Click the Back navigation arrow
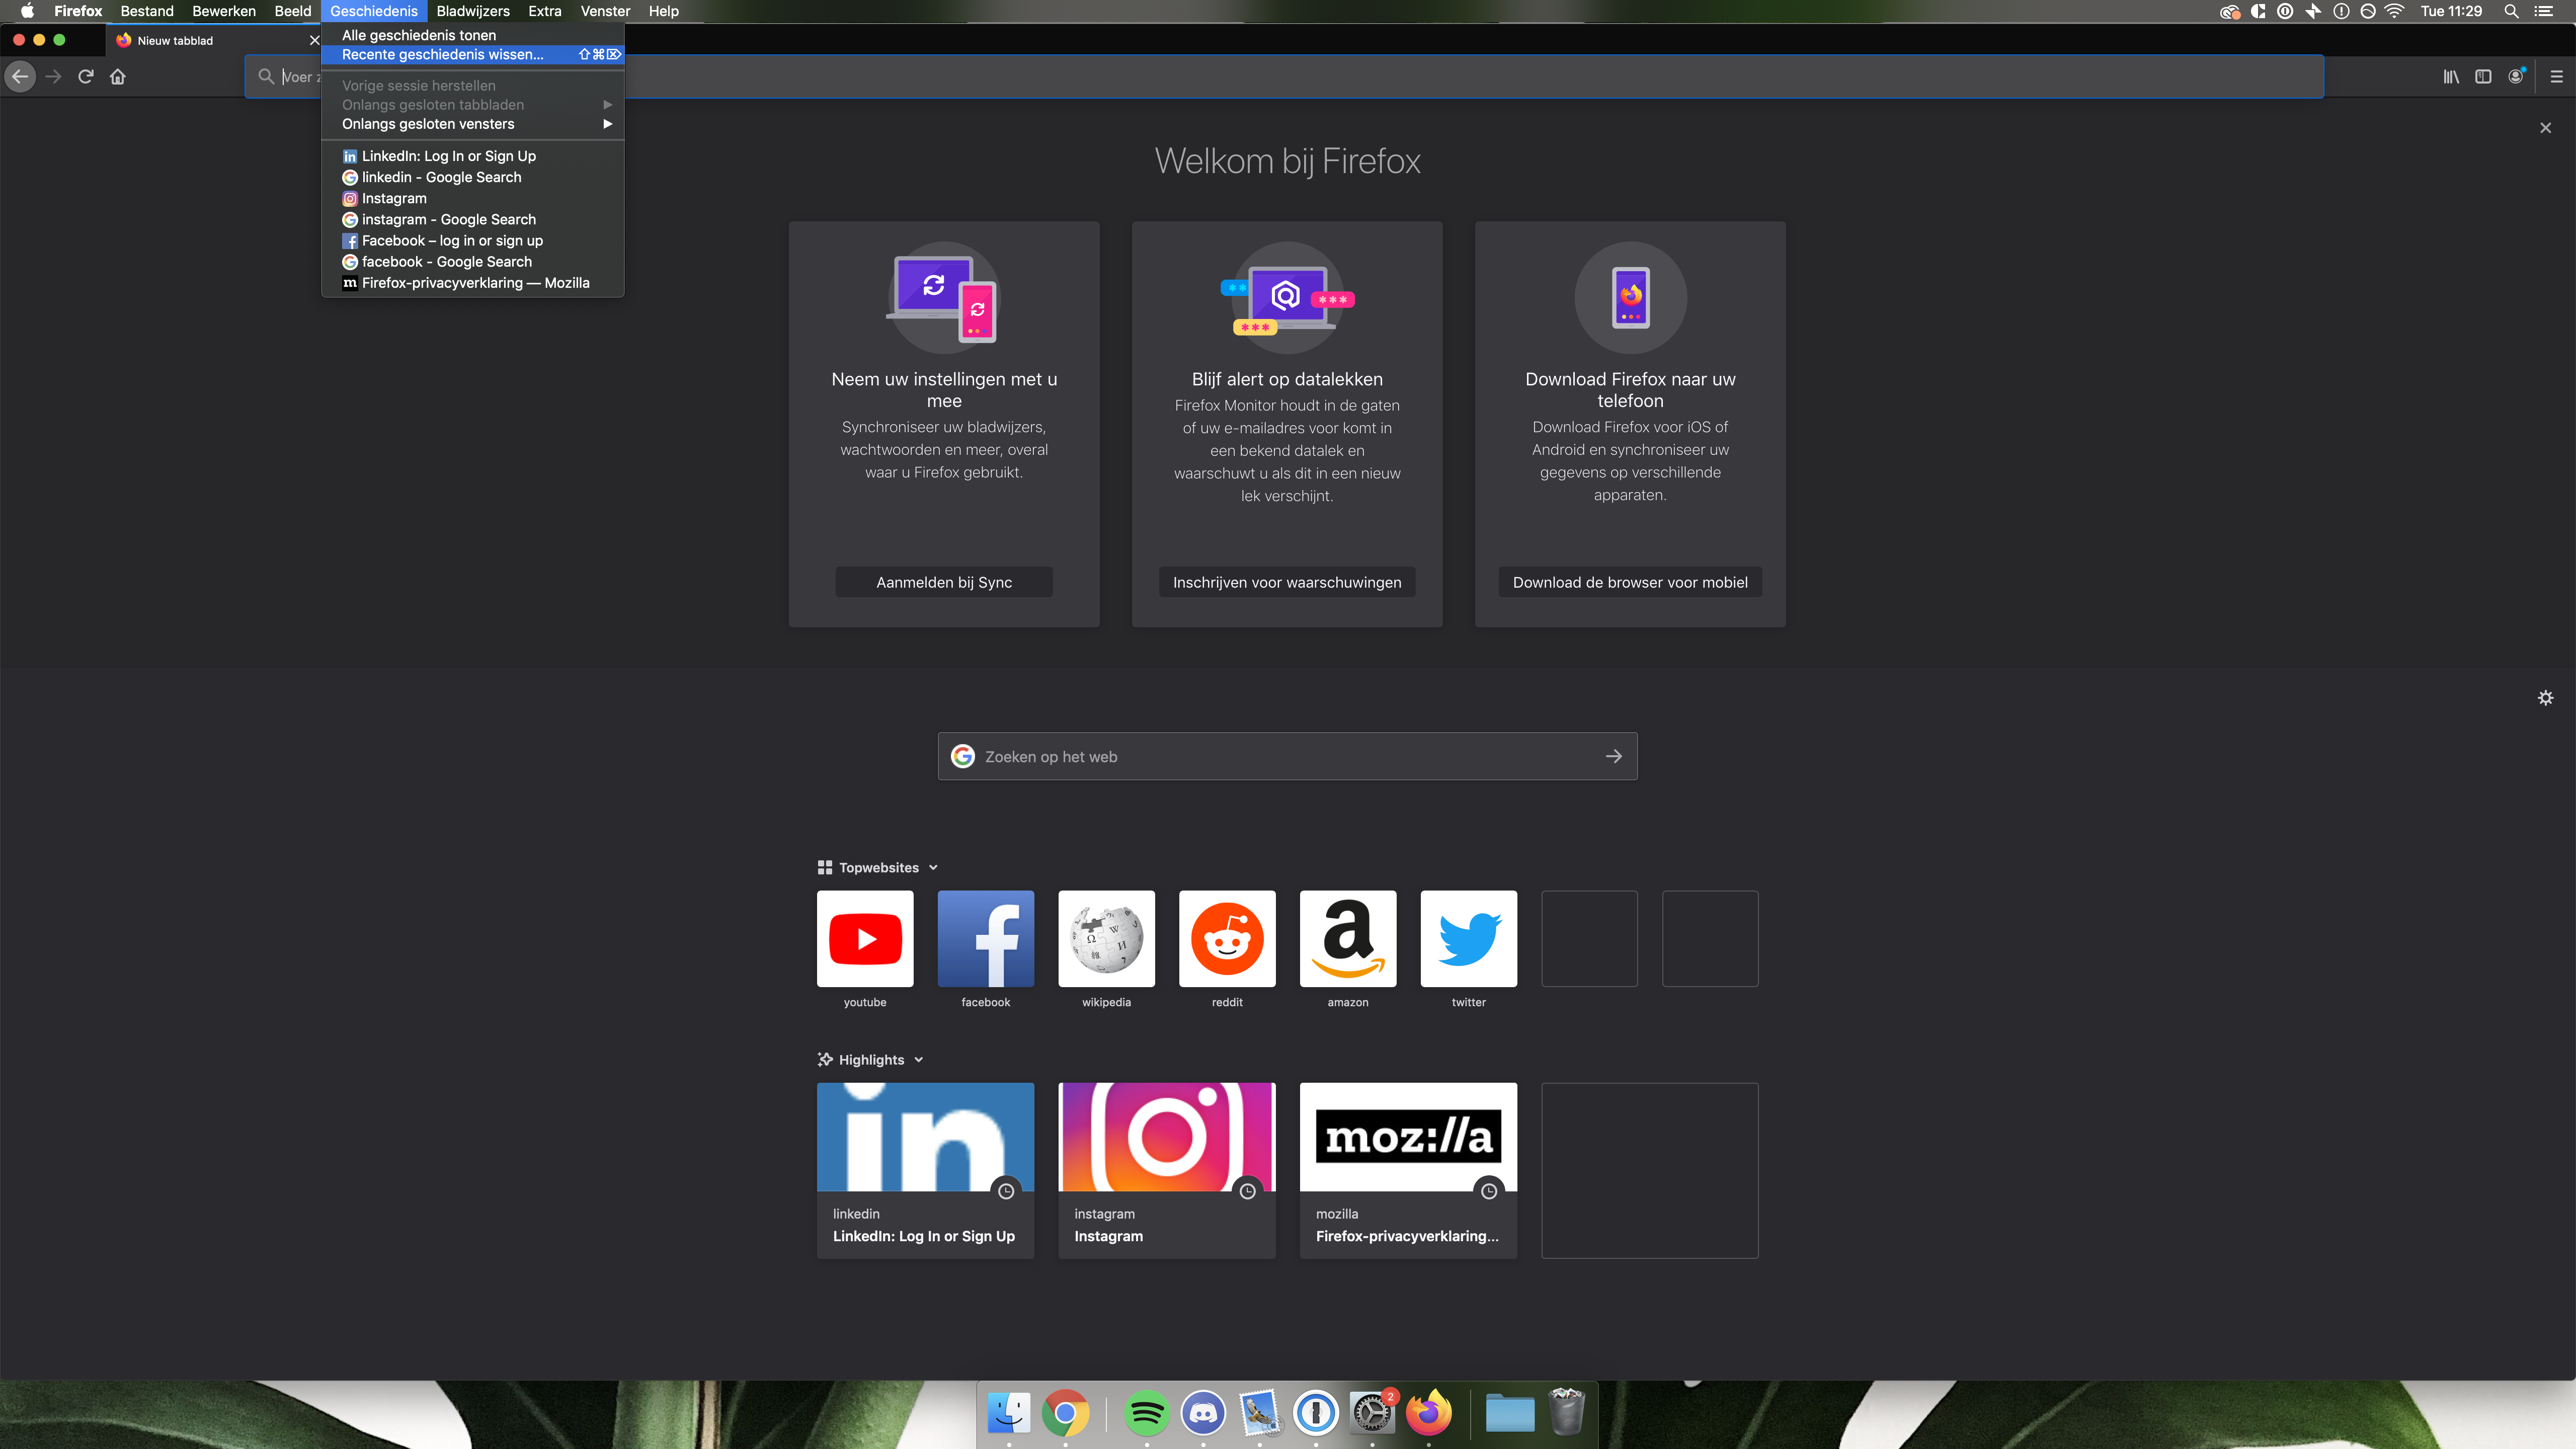The height and width of the screenshot is (1449, 2576). (20, 77)
